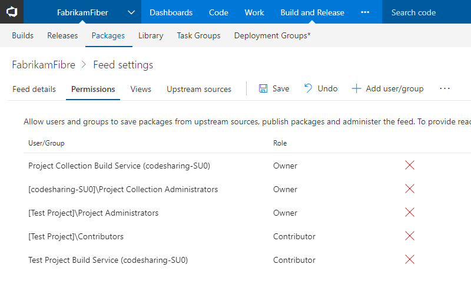Click the Save floppy disk icon
This screenshot has width=471, height=307.
(x=263, y=88)
